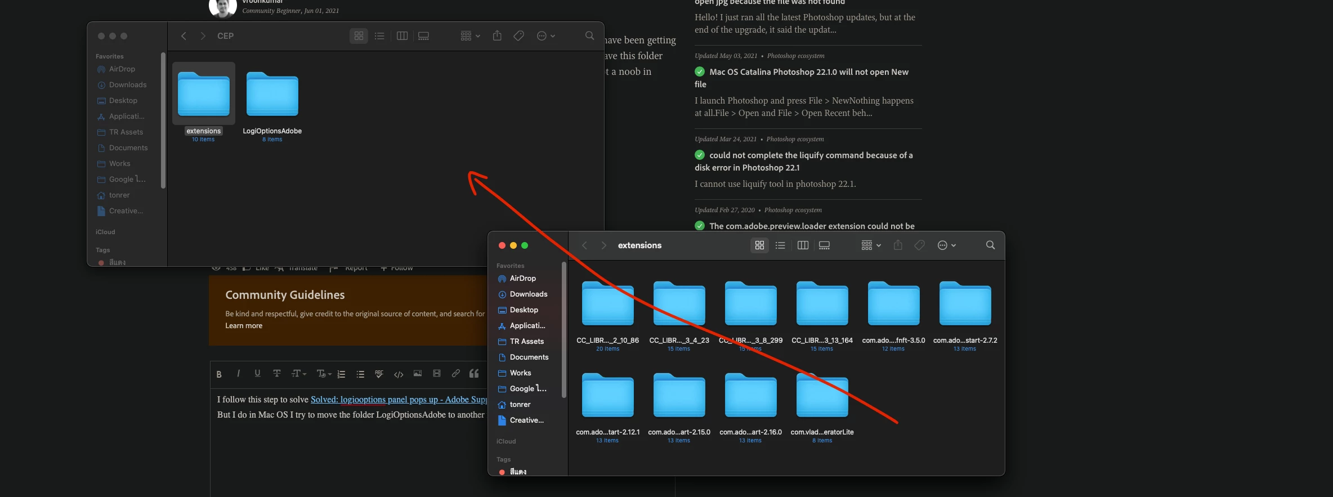Select the CC_LIBR..._2_10_86 folder

(607, 316)
